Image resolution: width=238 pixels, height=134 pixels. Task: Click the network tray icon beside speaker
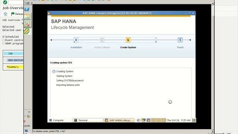(144, 120)
